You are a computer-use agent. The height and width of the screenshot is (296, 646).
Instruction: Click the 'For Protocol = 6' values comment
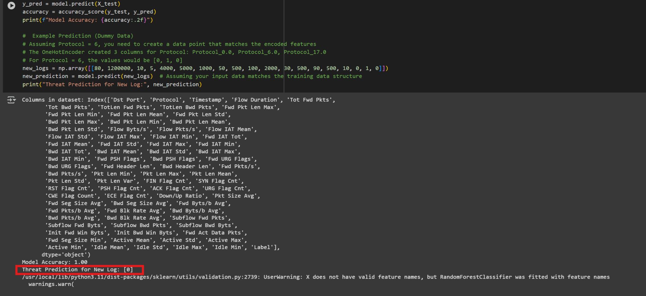point(102,60)
